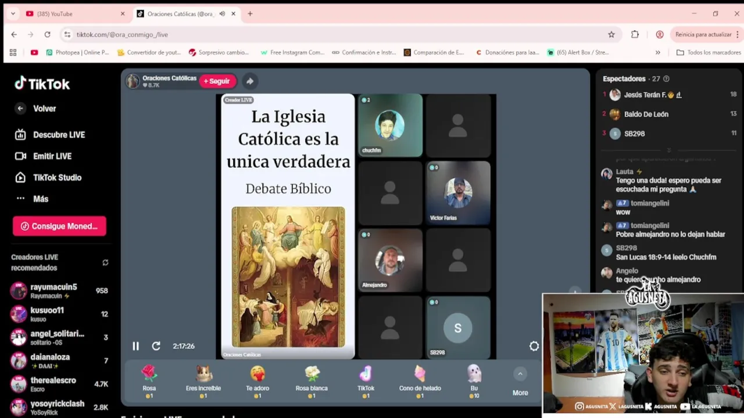Click Lauta's chat username
This screenshot has width=744, height=418.
tap(625, 172)
